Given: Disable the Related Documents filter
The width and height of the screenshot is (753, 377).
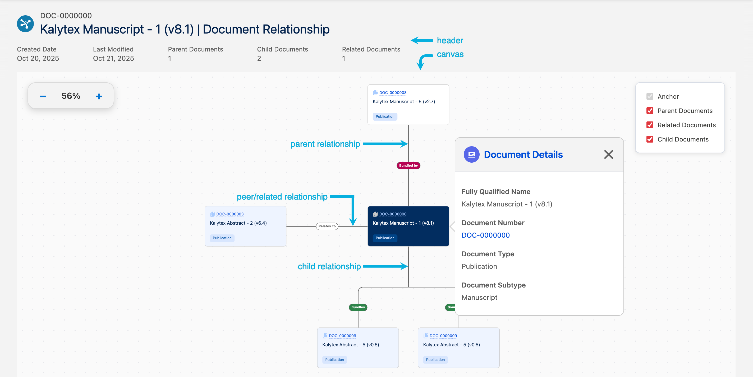Looking at the screenshot, I should pyautogui.click(x=650, y=125).
